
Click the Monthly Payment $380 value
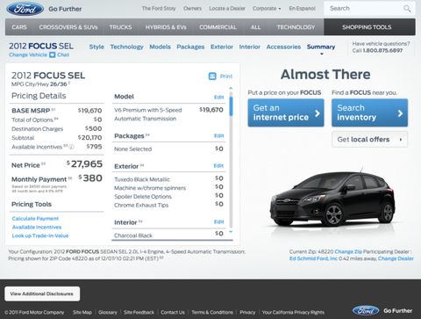(90, 178)
